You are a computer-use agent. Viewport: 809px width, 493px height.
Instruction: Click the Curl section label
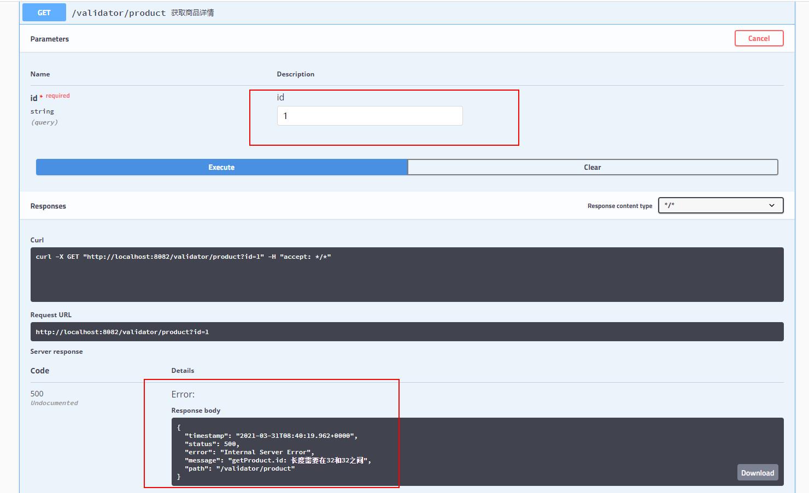37,240
